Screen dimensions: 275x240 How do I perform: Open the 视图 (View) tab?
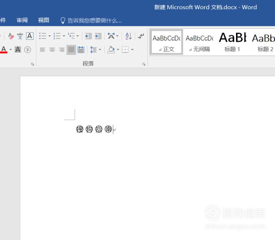tap(44, 20)
